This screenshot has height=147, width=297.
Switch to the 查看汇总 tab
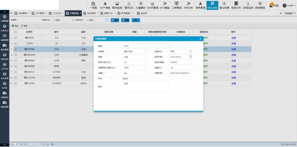point(108,13)
